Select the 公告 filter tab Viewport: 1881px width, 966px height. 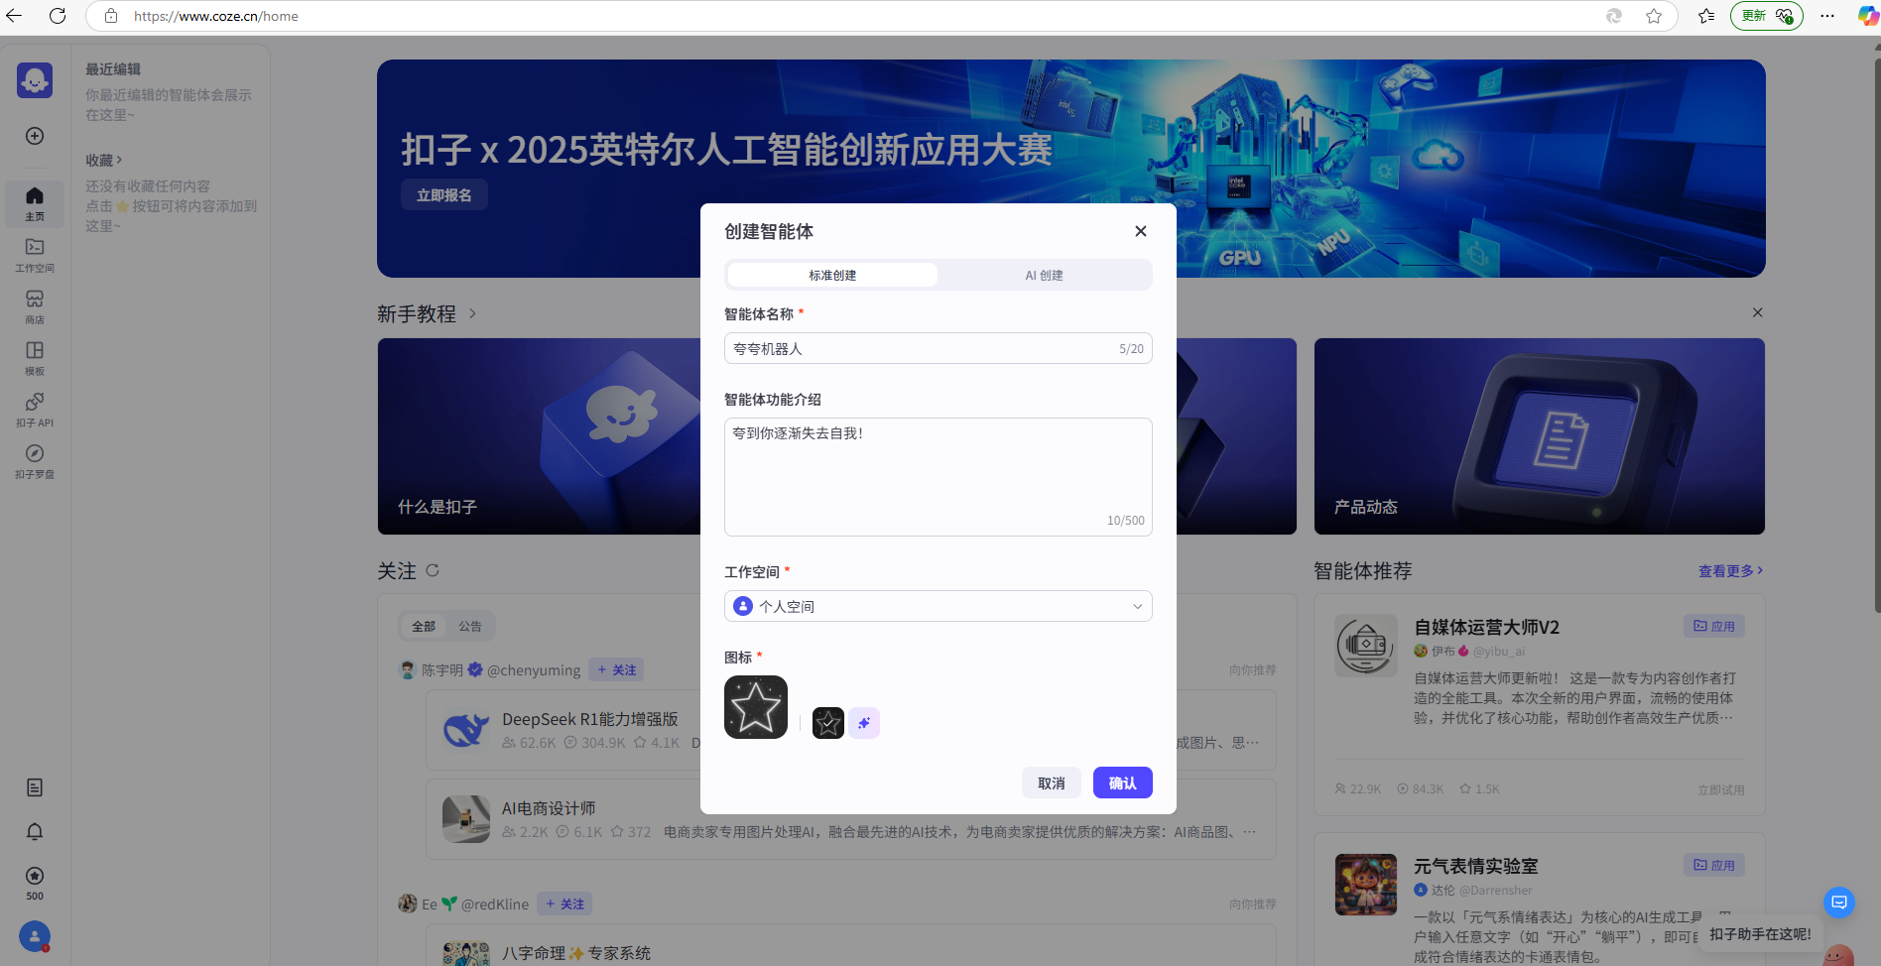470,626
